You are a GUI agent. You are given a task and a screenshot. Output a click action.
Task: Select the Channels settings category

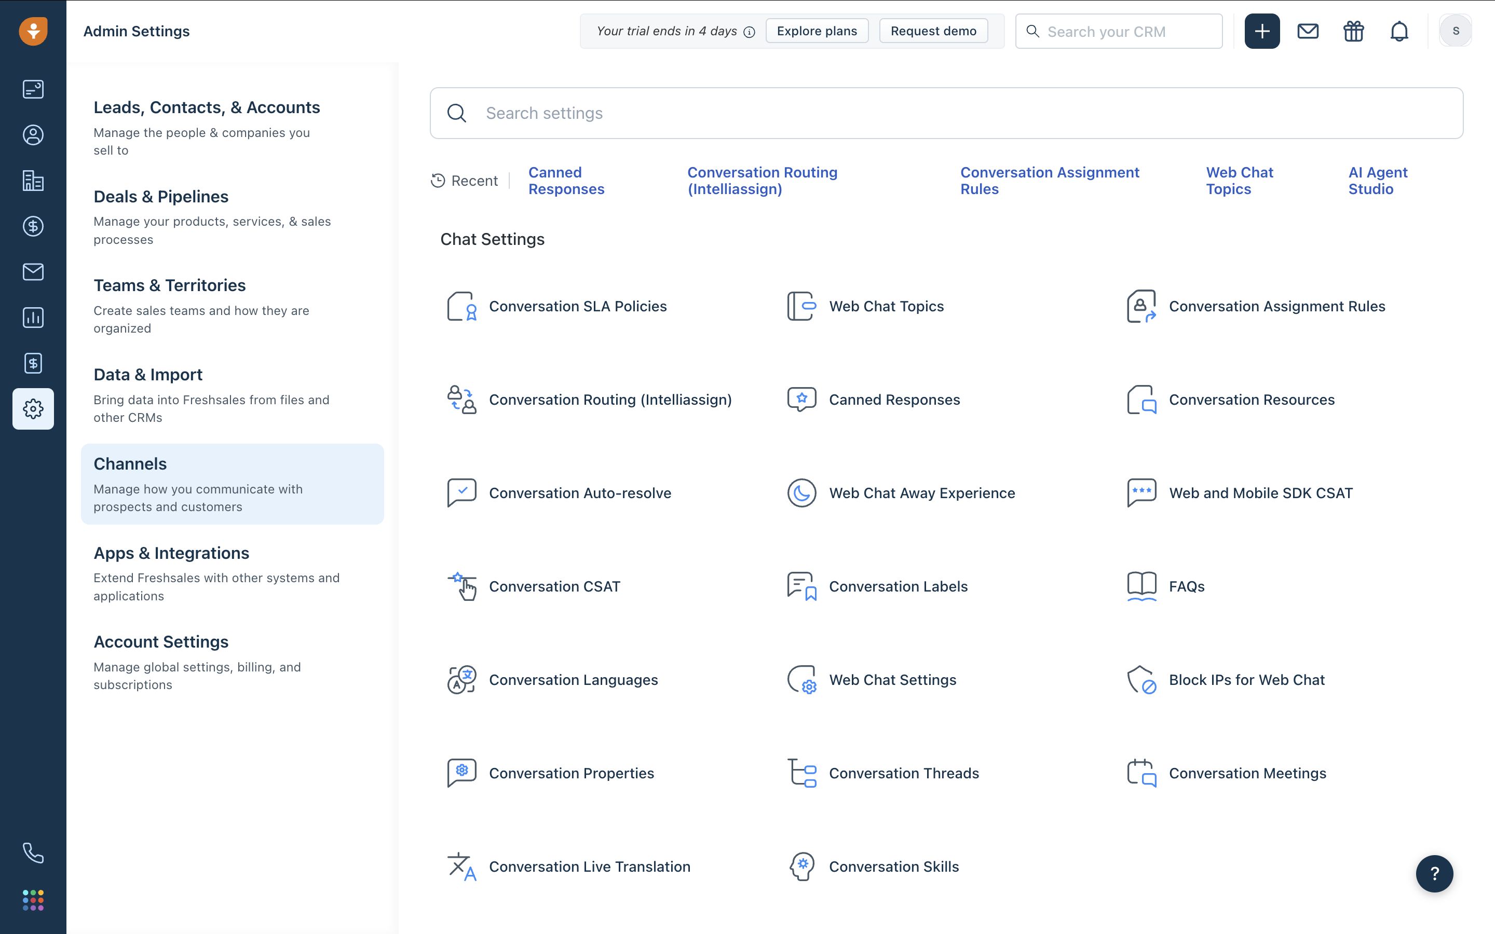[232, 484]
